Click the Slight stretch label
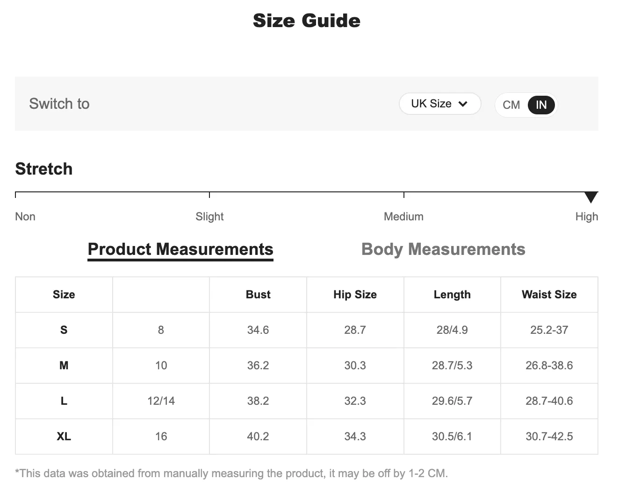 coord(209,217)
